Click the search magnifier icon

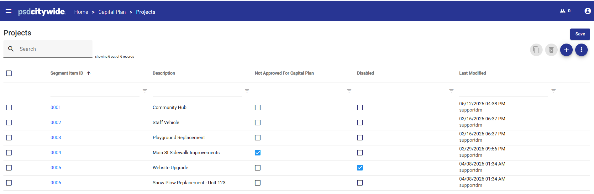11,49
